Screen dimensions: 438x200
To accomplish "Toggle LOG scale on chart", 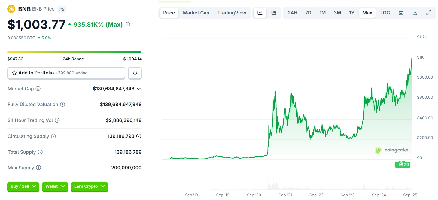I will click(385, 13).
